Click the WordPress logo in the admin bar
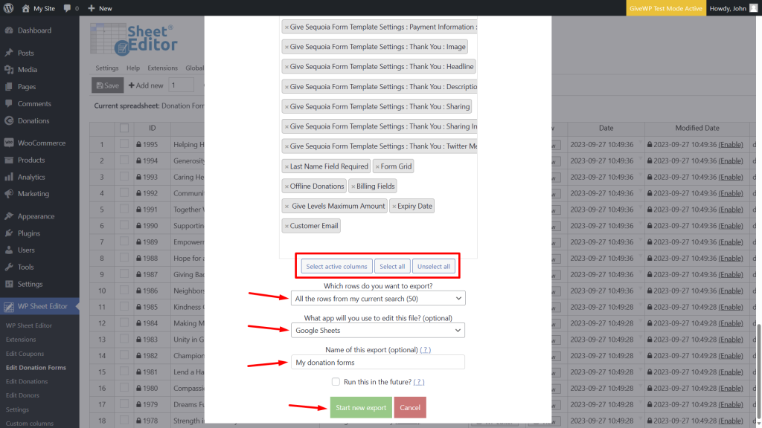 coord(7,8)
